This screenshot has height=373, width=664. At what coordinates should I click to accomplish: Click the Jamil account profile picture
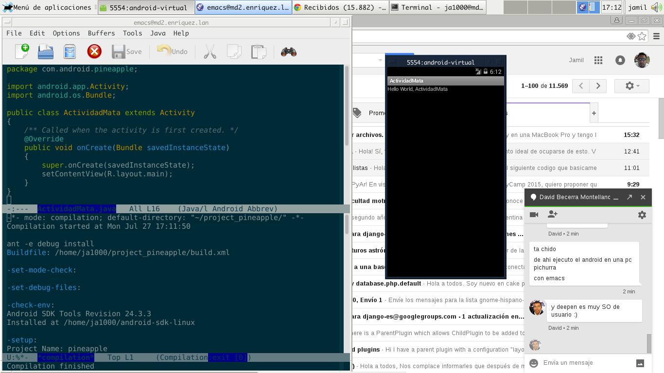642,60
